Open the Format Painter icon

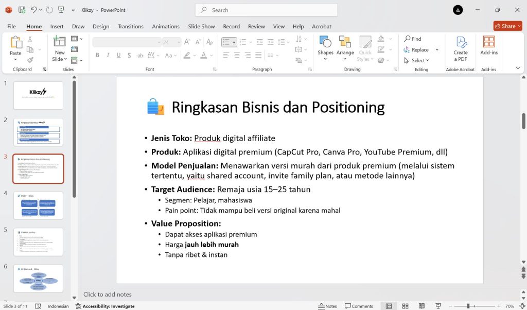click(x=29, y=61)
